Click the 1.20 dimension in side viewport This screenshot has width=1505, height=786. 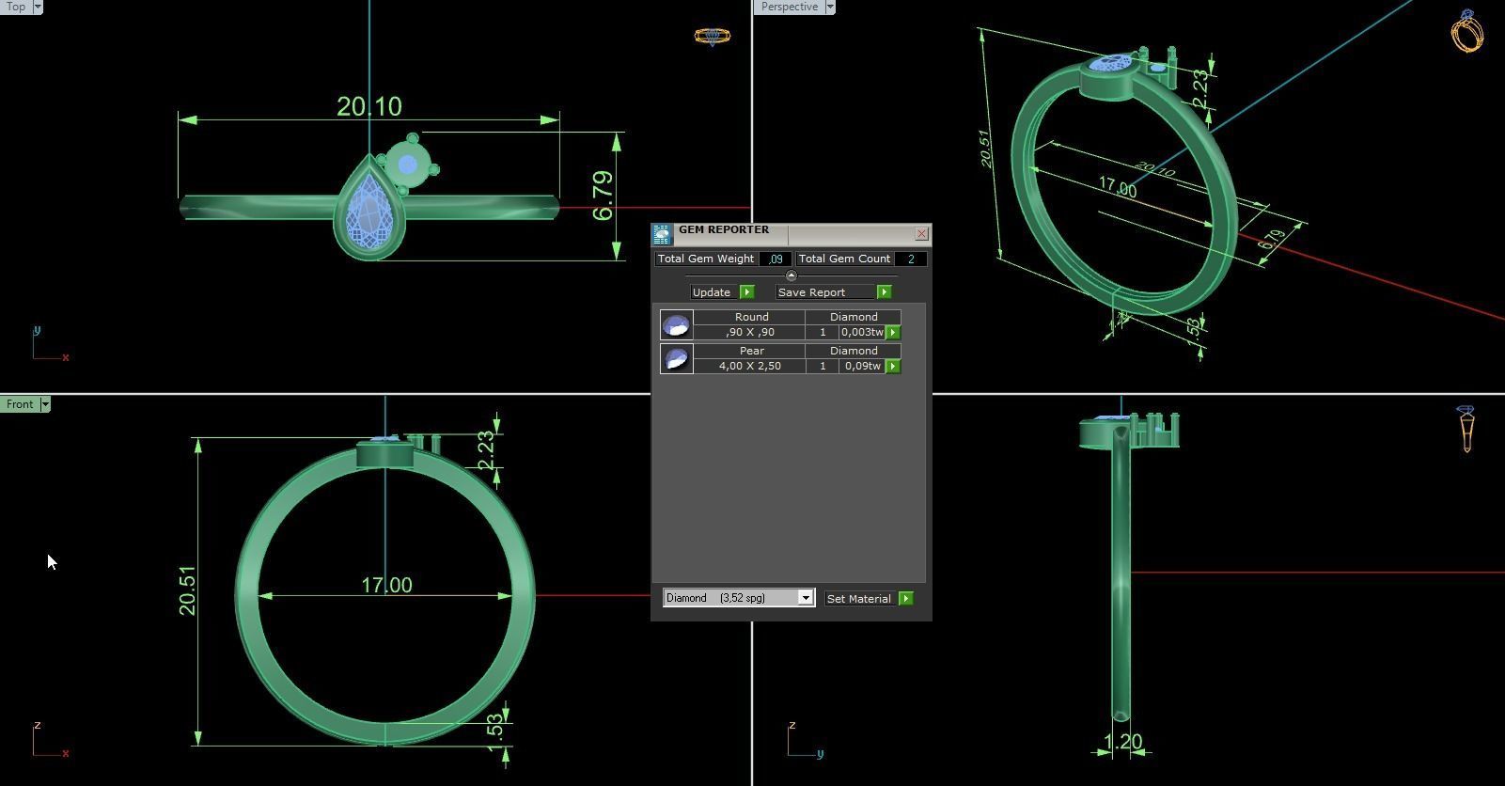[1121, 743]
